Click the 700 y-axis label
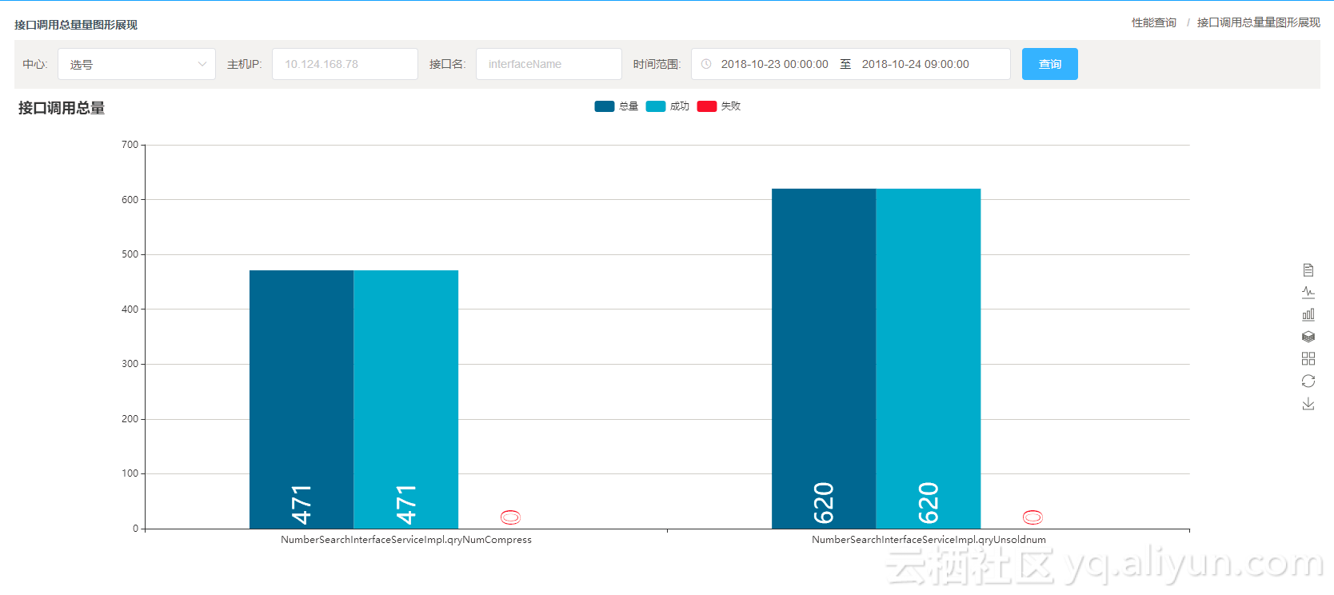This screenshot has width=1334, height=595. click(130, 145)
